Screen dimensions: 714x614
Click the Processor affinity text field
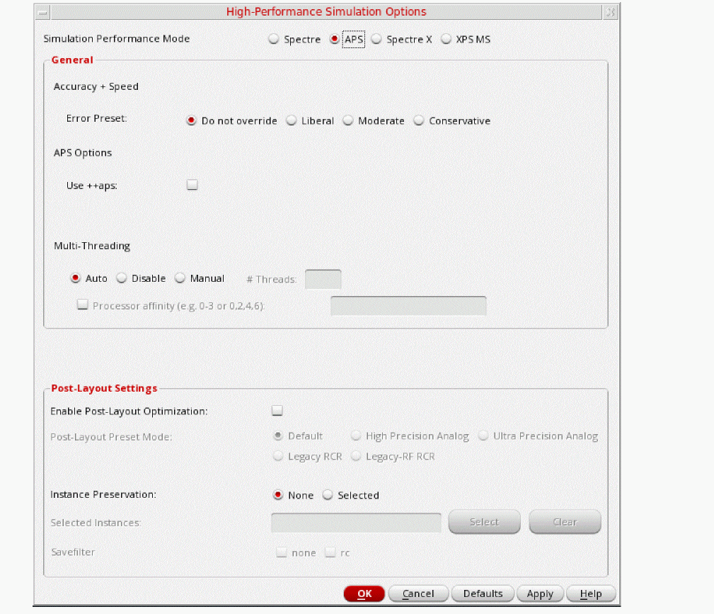pos(408,305)
